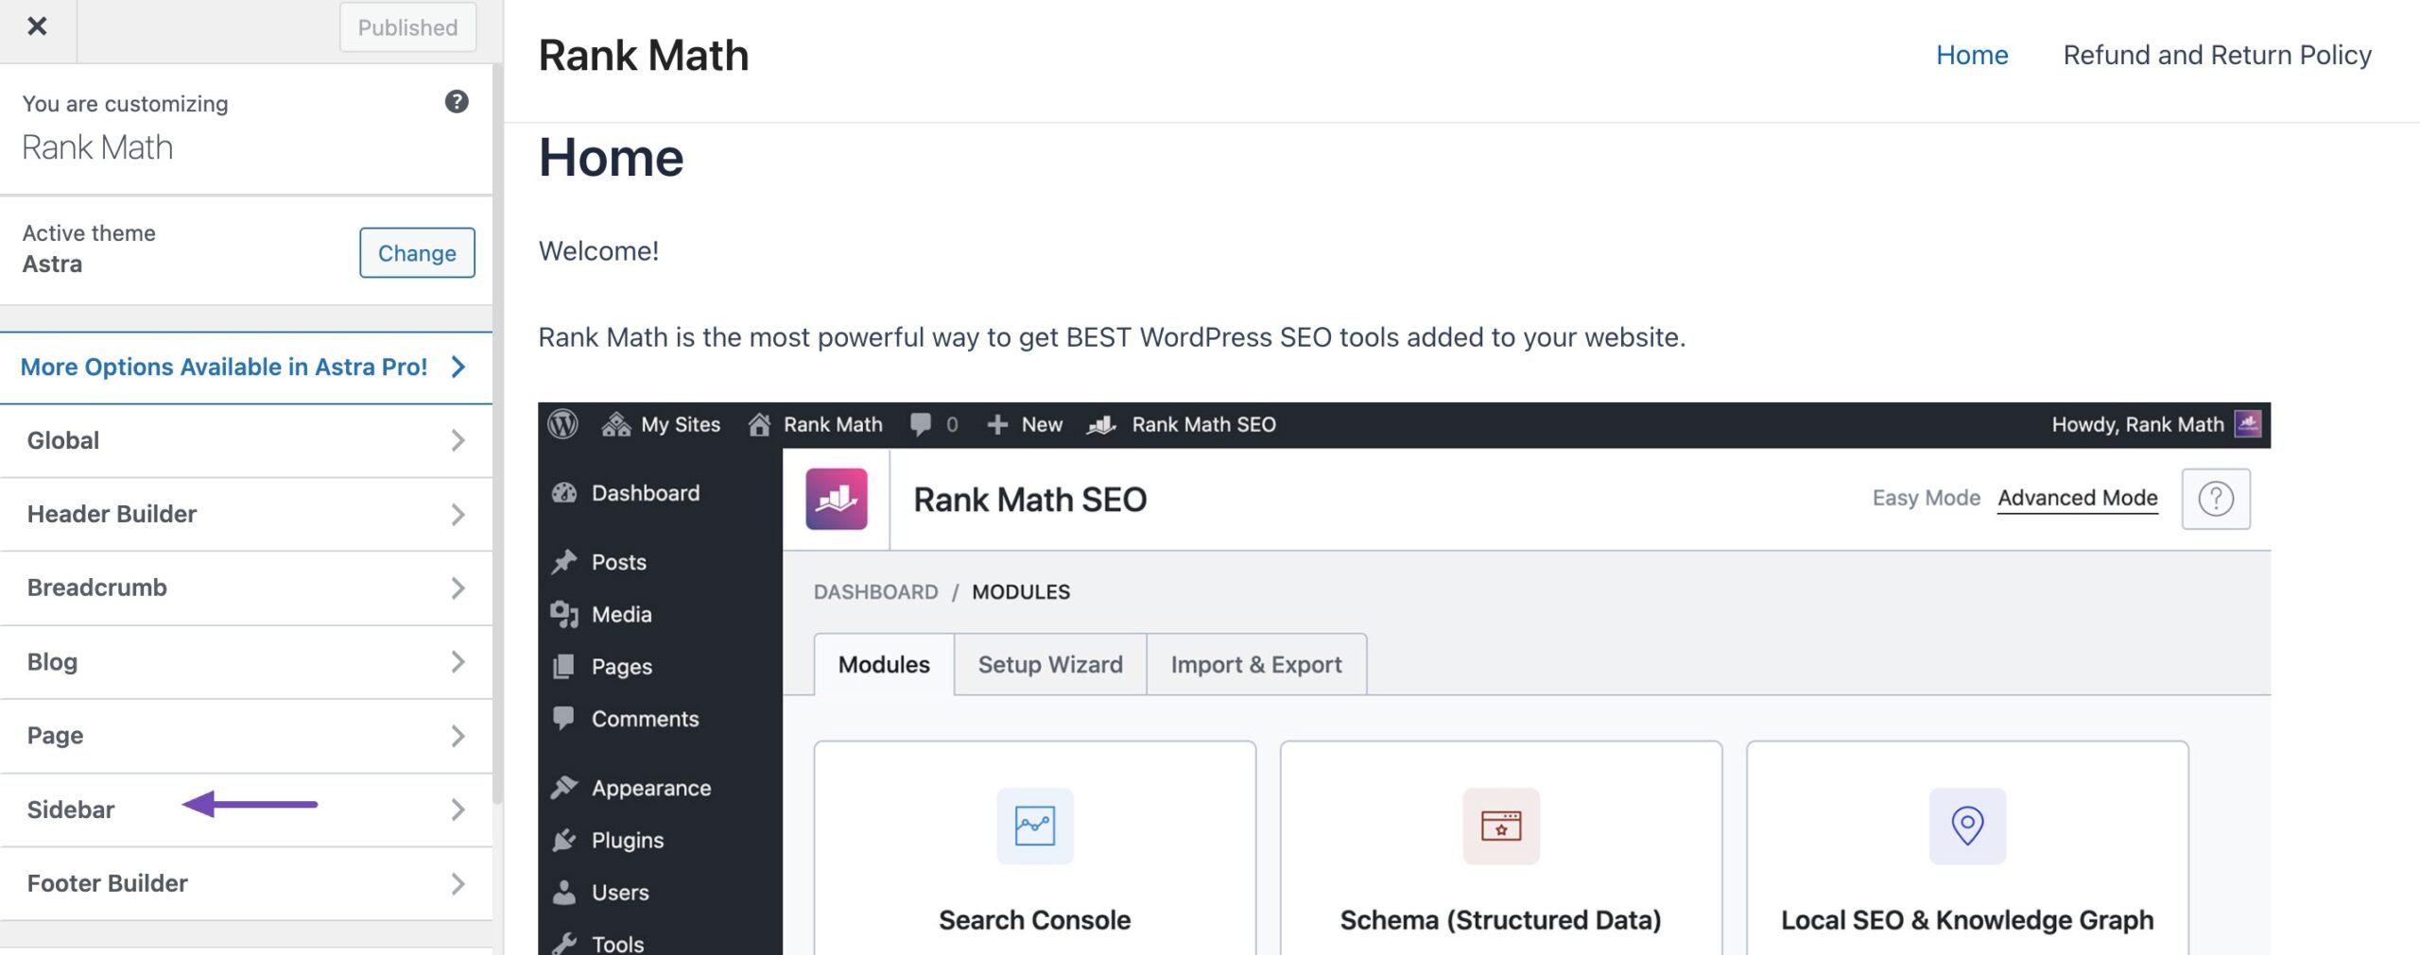
Task: Select the Appearance brush icon
Action: pos(564,787)
